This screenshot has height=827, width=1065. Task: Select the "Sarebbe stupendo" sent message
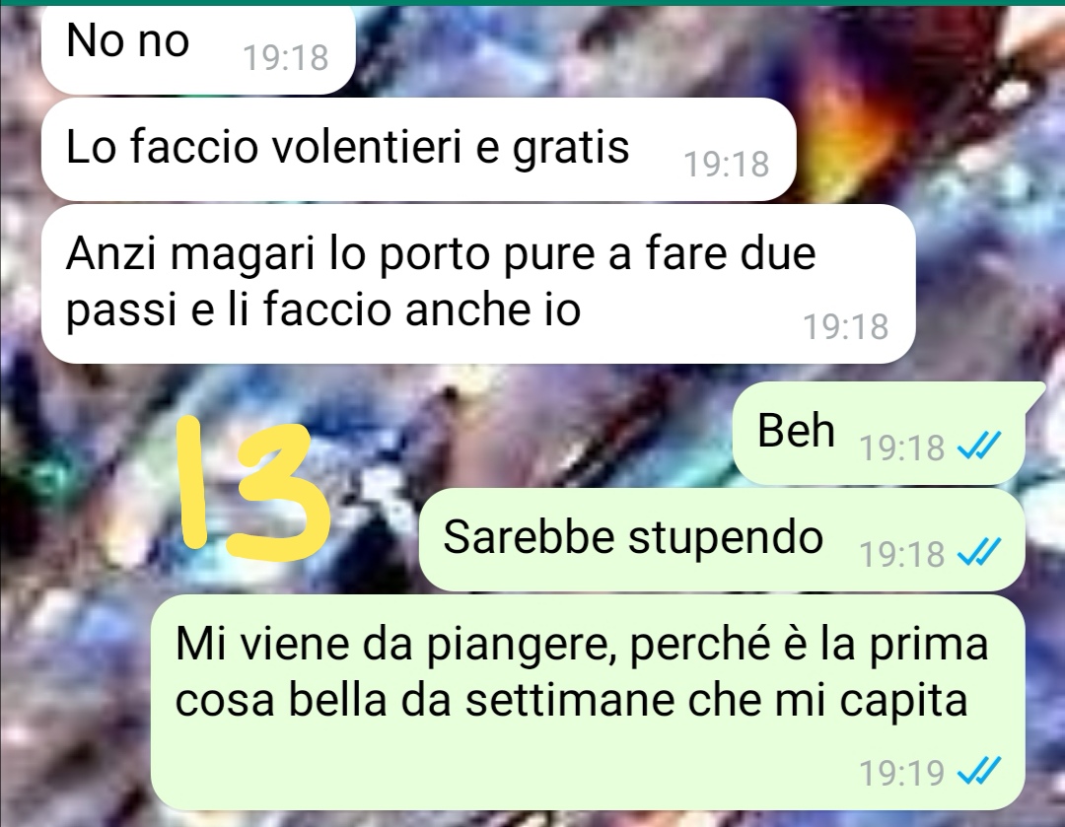point(721,539)
